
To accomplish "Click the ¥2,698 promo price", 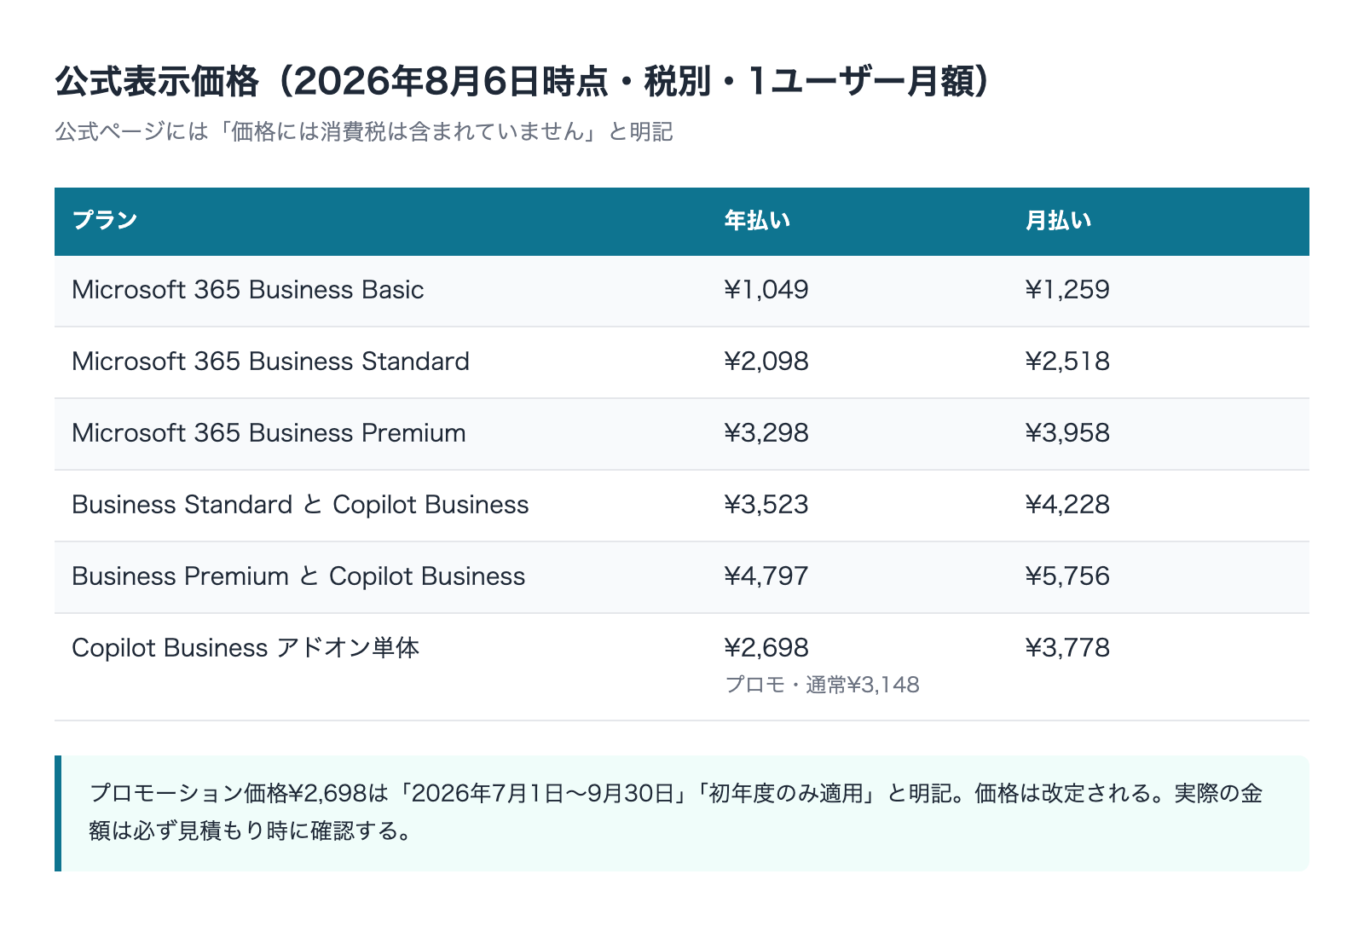I will [766, 648].
